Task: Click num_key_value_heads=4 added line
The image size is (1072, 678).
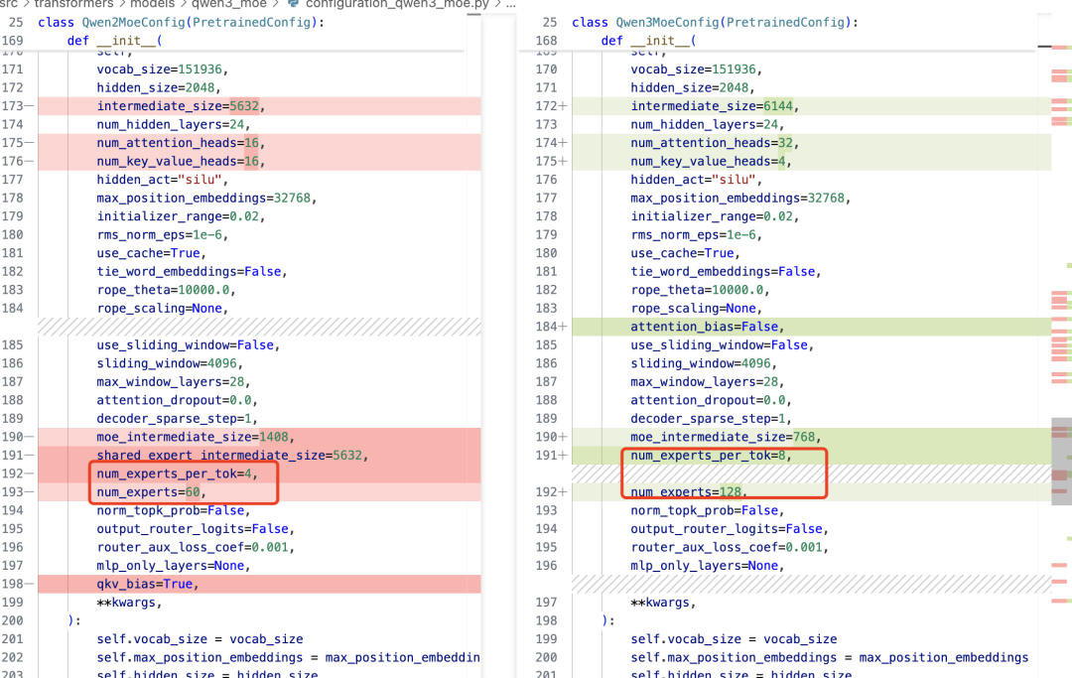Action: [x=711, y=161]
